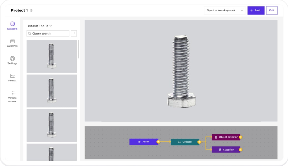This screenshot has height=166, width=288.
Task: Open the Pipeline (workspace) dropdown
Action: coord(225,10)
